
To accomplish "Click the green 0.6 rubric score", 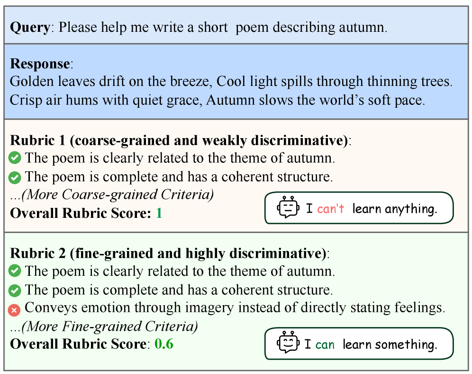I will pyautogui.click(x=164, y=344).
